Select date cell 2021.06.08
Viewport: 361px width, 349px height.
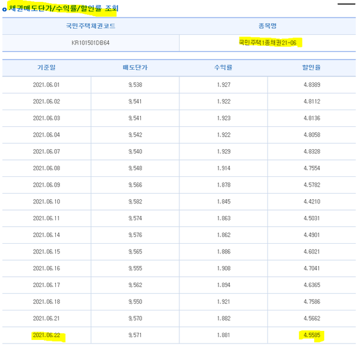coord(46,168)
